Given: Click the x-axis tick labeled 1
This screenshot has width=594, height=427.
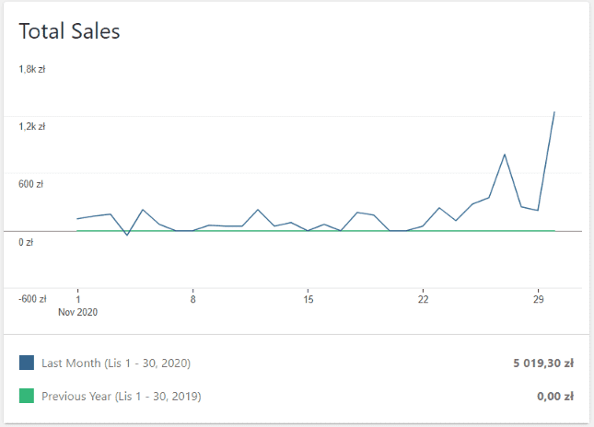Looking at the screenshot, I should (77, 299).
